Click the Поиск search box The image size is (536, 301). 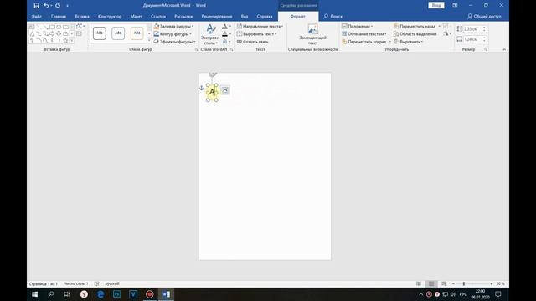pyautogui.click(x=333, y=17)
